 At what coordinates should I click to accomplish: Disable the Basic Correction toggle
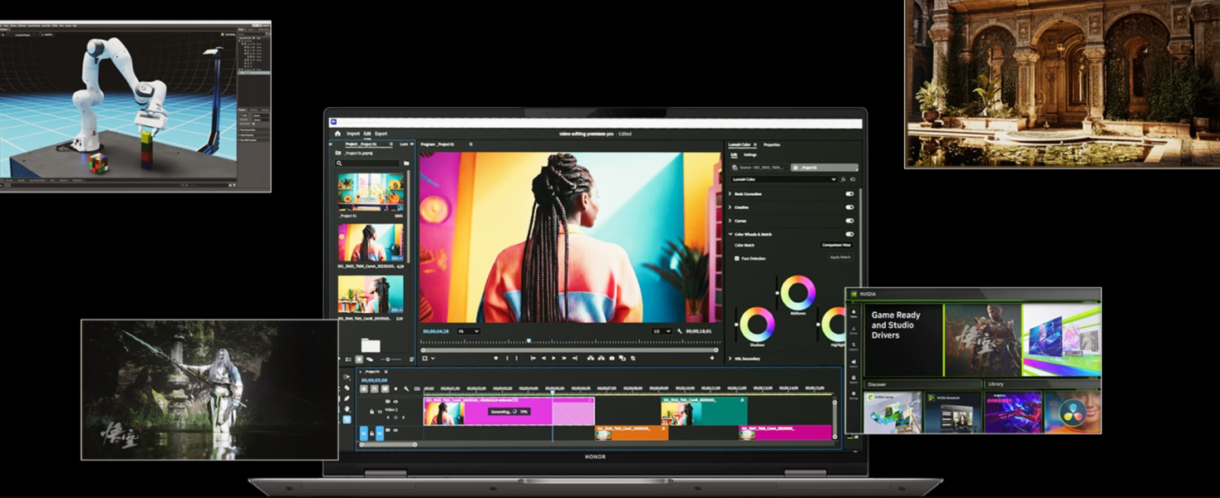point(849,194)
